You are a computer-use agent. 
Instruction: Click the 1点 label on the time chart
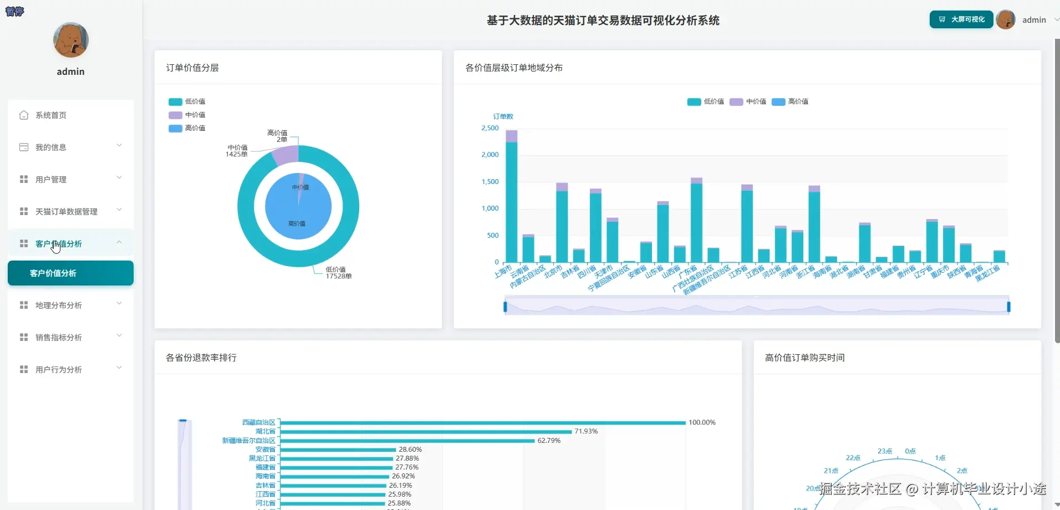940,458
